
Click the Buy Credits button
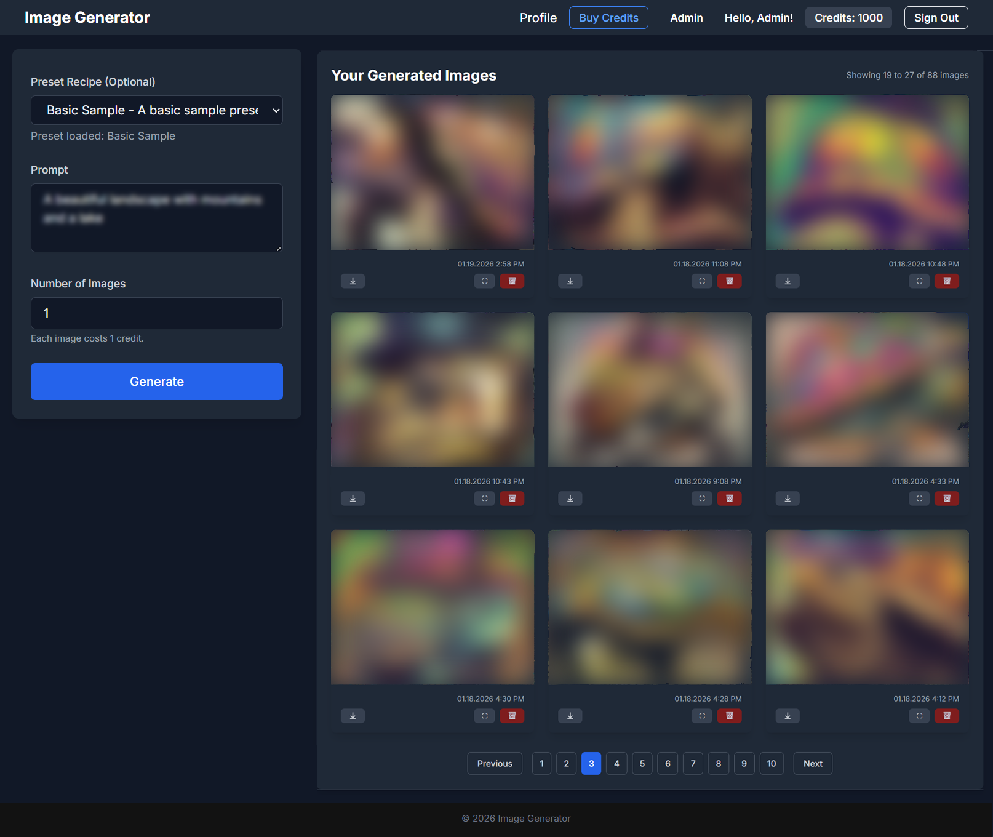pos(608,18)
